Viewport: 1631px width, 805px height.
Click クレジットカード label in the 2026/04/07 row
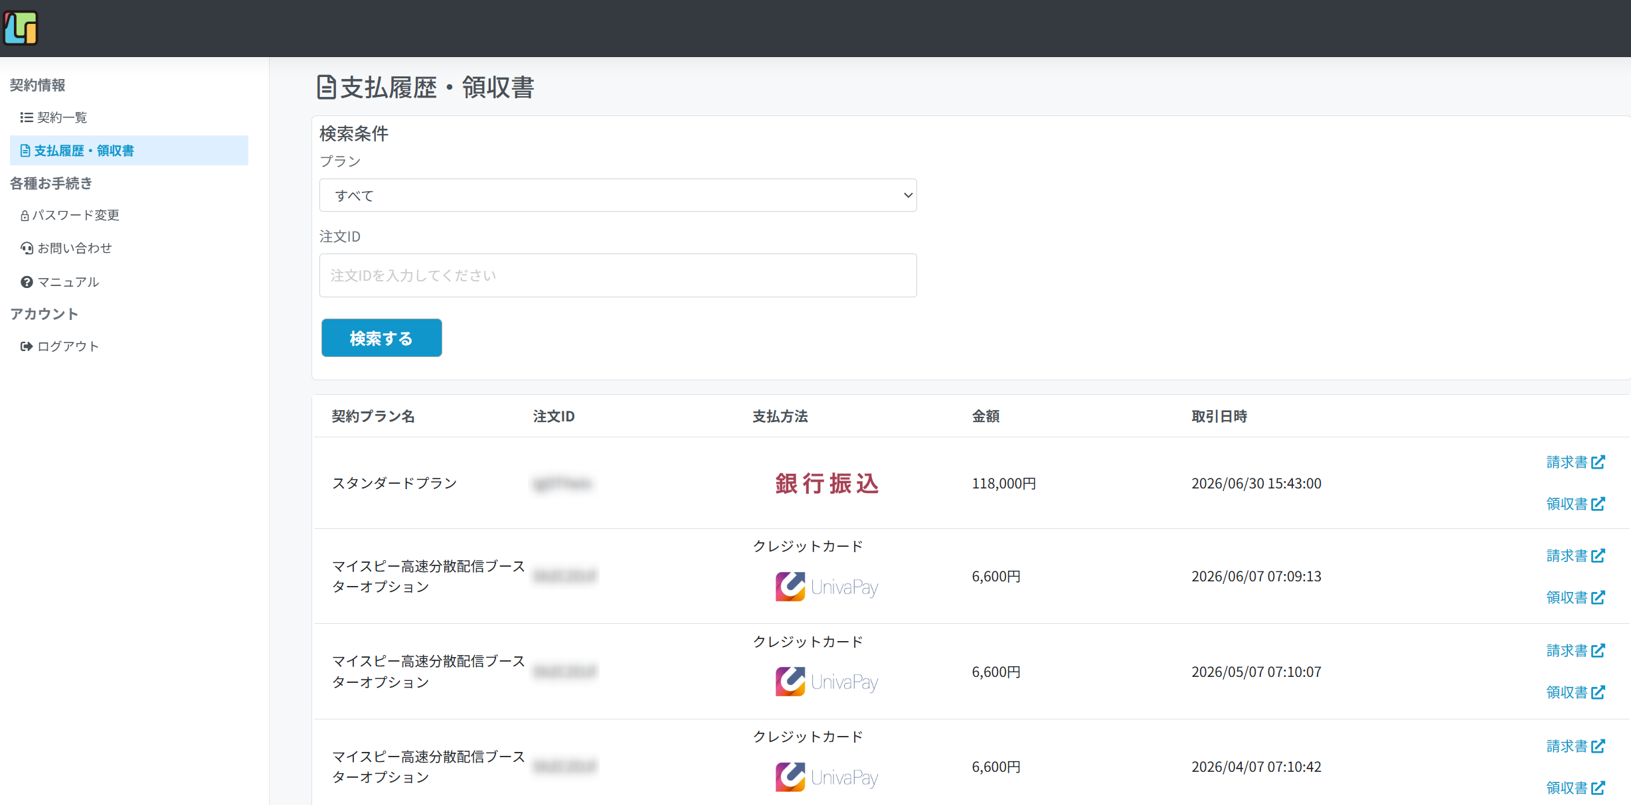click(808, 737)
